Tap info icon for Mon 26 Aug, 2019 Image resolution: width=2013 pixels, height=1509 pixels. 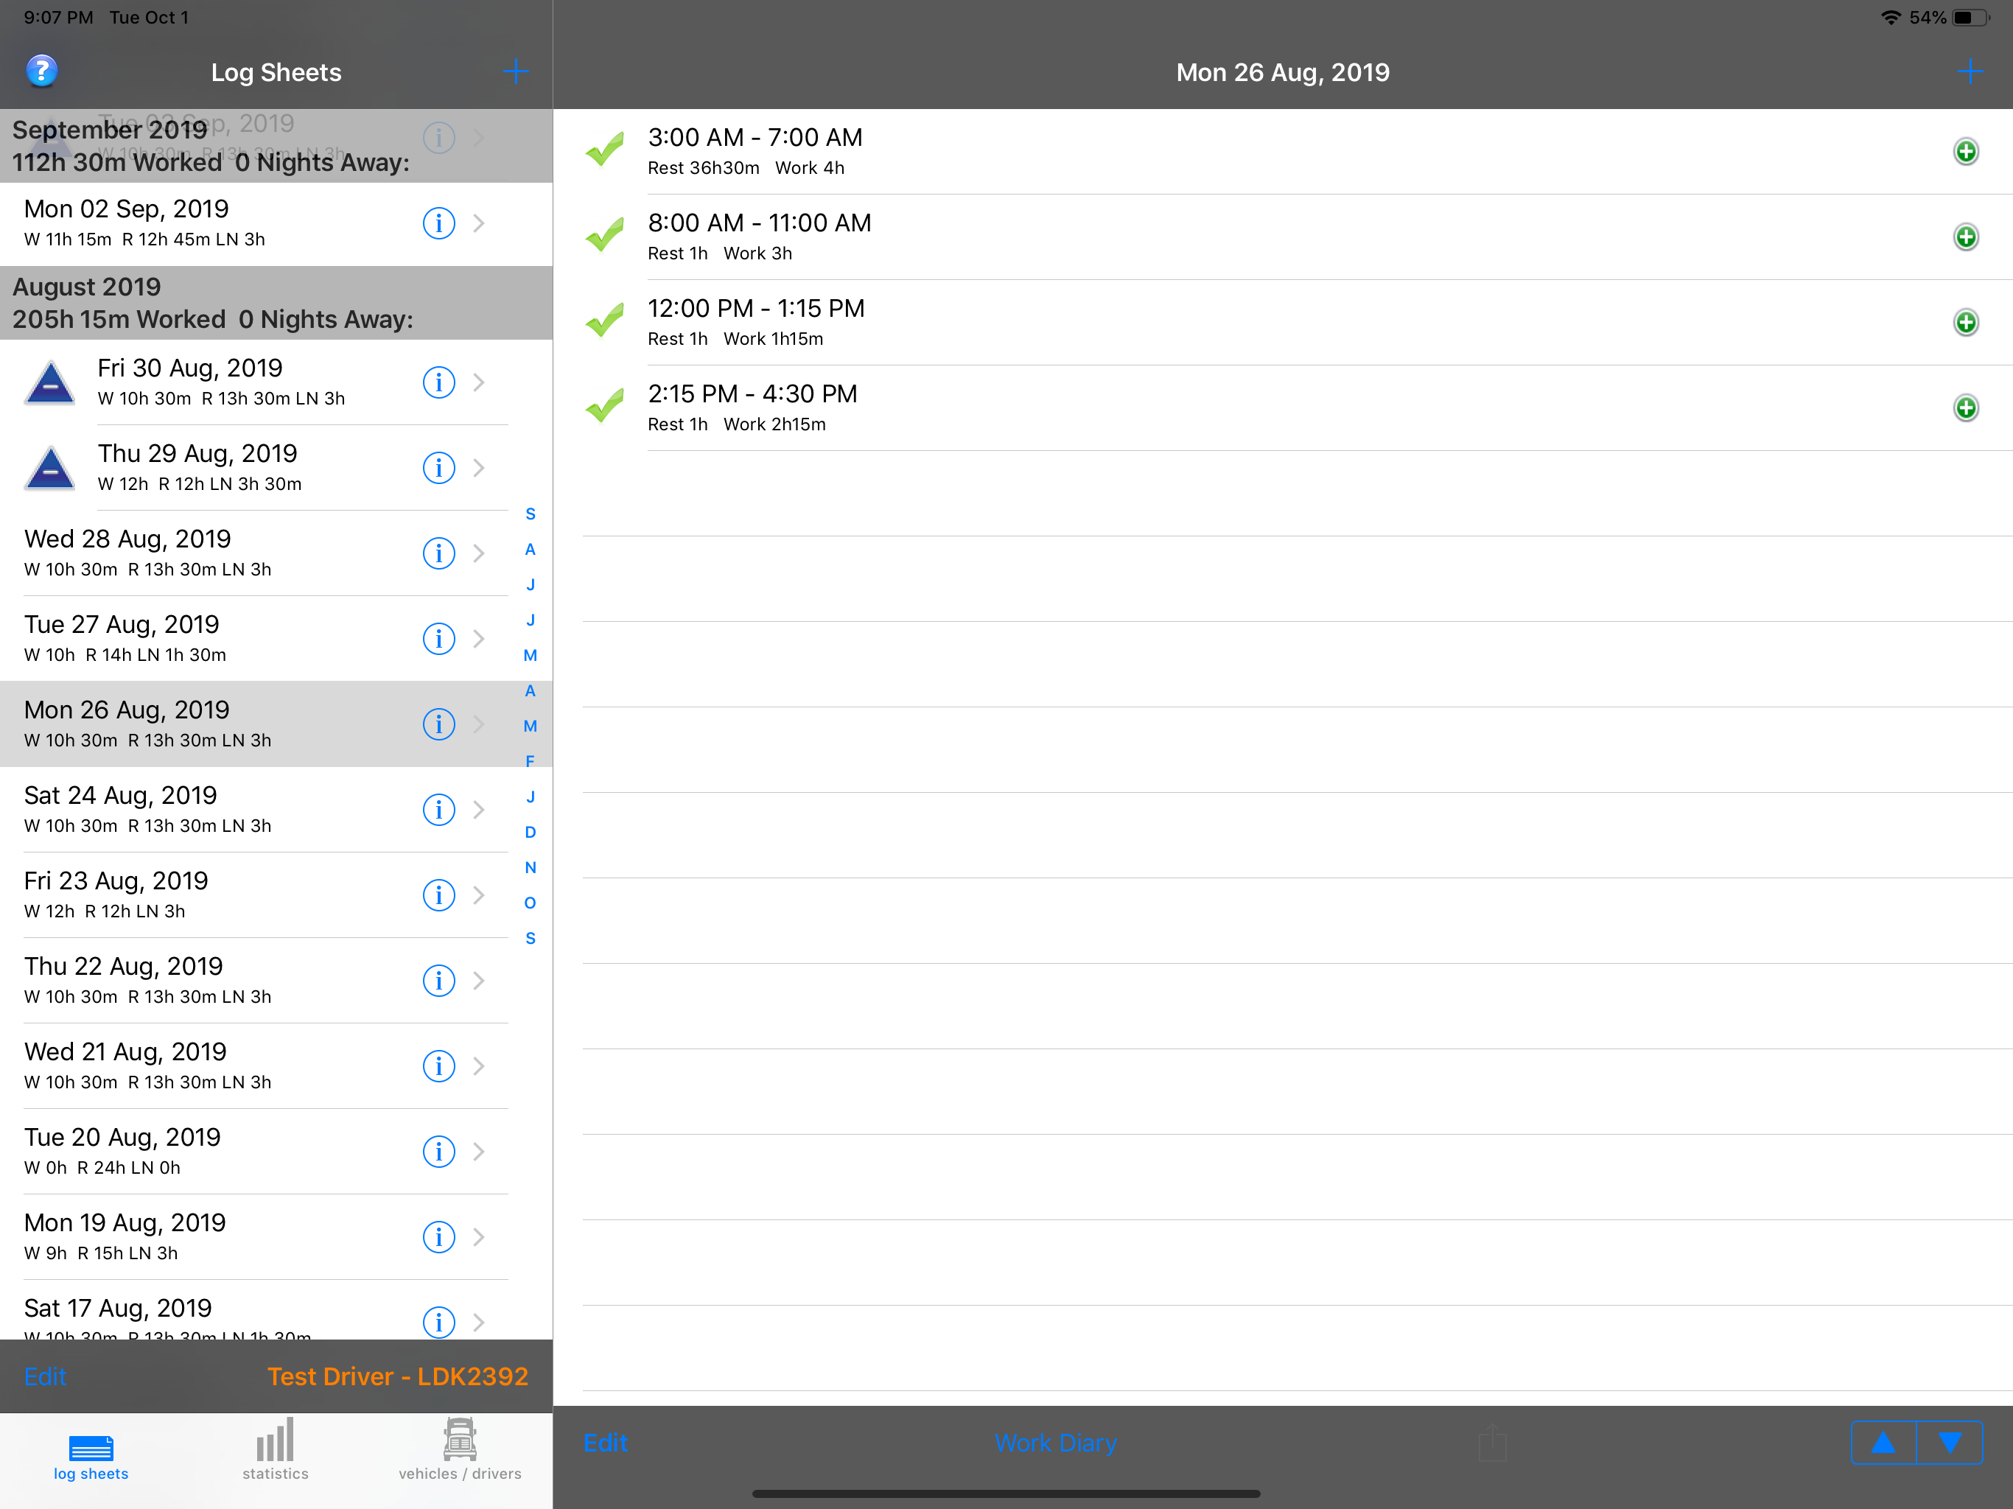coord(438,724)
